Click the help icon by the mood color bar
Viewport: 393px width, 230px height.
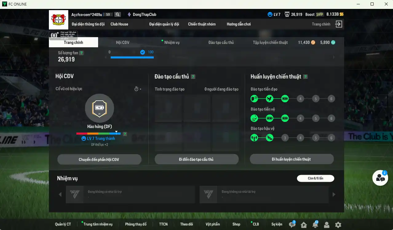[x=125, y=134]
